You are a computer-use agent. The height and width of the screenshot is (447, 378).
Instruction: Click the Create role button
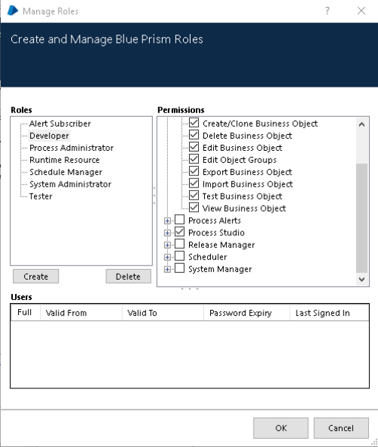click(36, 277)
